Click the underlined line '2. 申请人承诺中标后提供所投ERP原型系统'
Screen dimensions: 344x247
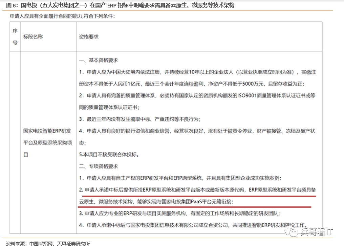pyautogui.click(x=197, y=190)
